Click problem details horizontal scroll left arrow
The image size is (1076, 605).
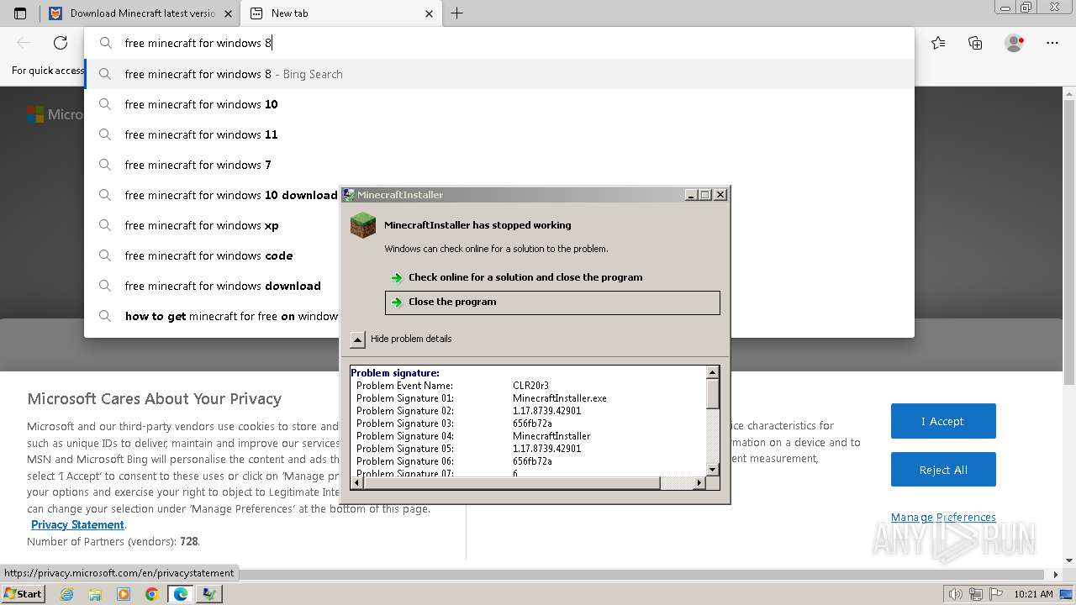pyautogui.click(x=356, y=483)
